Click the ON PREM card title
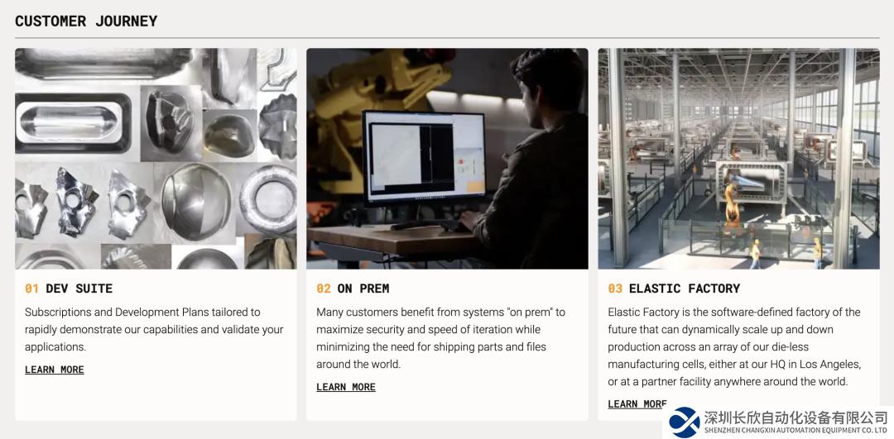 pyautogui.click(x=363, y=289)
